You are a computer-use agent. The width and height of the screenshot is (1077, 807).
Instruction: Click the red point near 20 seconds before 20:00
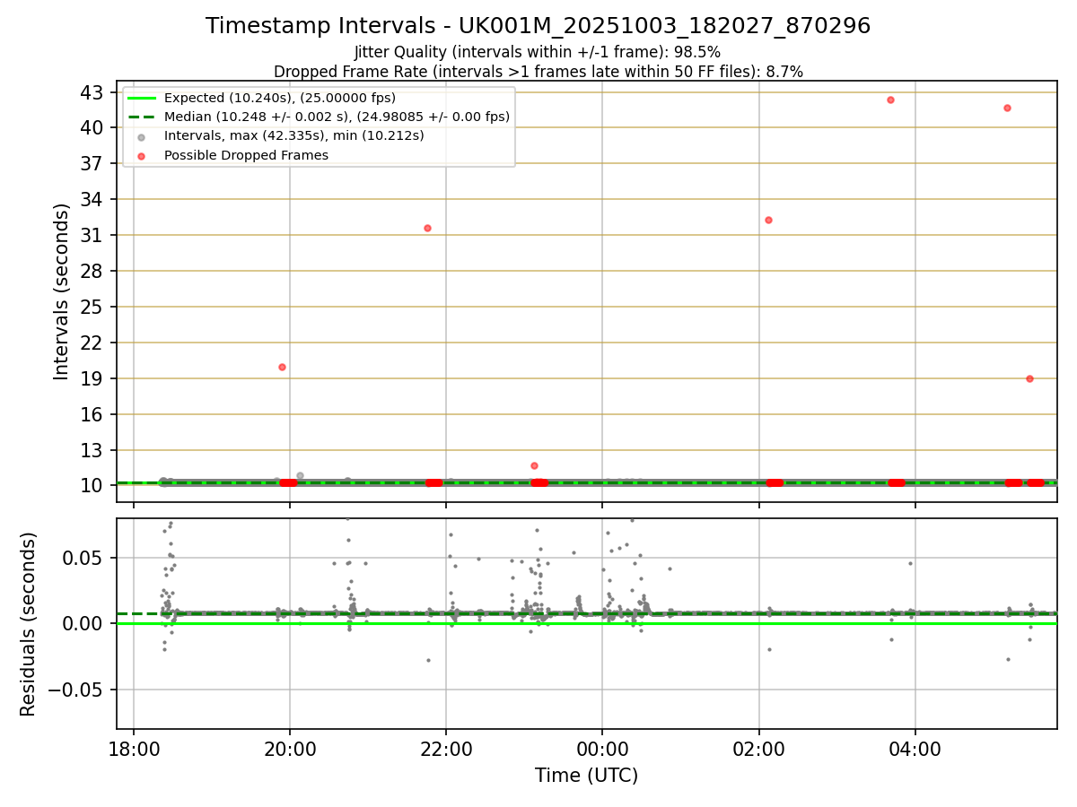282,367
